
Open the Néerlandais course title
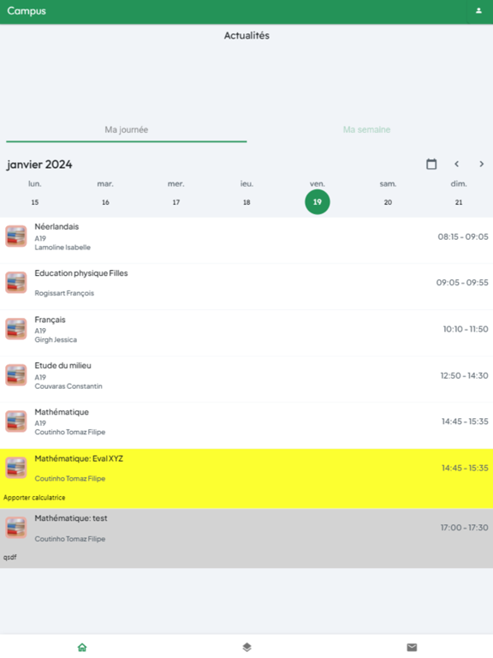click(56, 226)
